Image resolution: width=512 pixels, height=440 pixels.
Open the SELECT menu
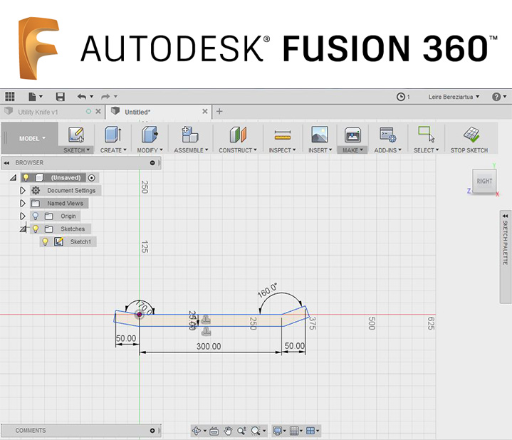(x=426, y=150)
